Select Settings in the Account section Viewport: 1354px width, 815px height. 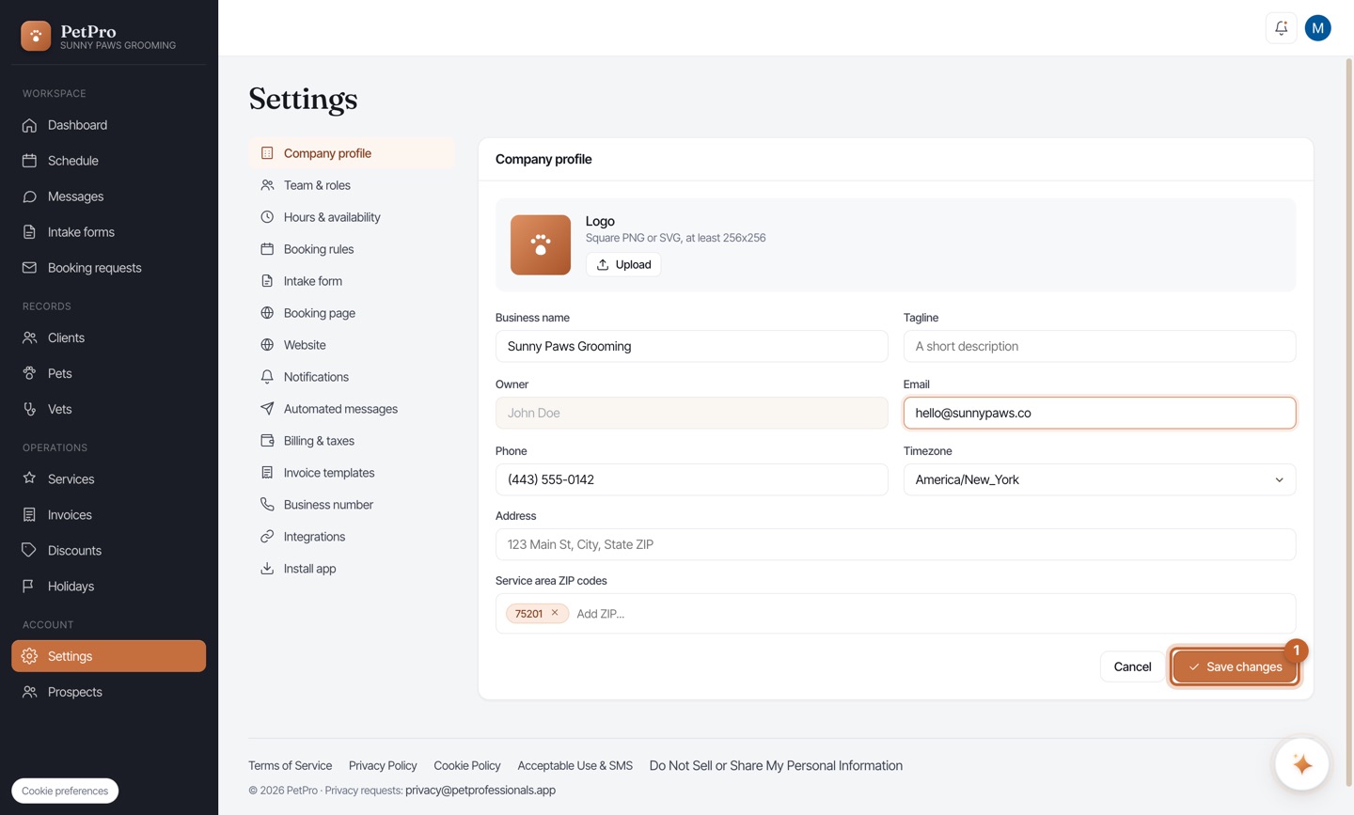click(109, 656)
